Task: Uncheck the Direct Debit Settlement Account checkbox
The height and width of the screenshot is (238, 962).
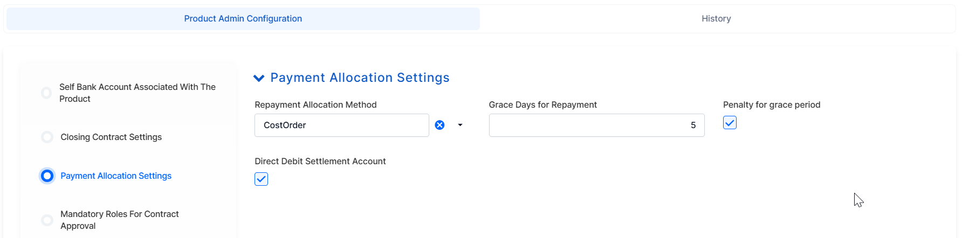Action: pyautogui.click(x=261, y=179)
